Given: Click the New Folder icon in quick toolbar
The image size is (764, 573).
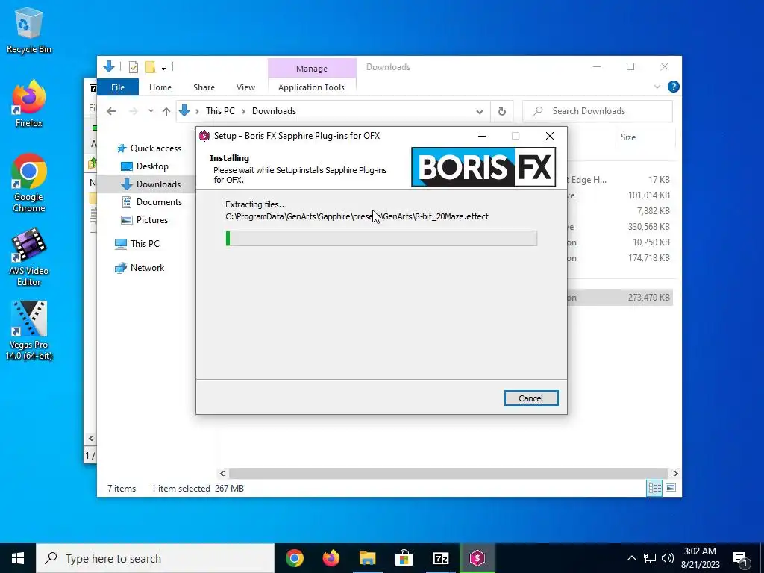Looking at the screenshot, I should [x=150, y=67].
